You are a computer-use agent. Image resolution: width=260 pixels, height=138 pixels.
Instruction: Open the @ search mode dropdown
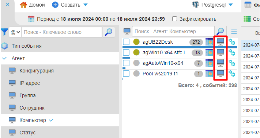tap(15, 32)
